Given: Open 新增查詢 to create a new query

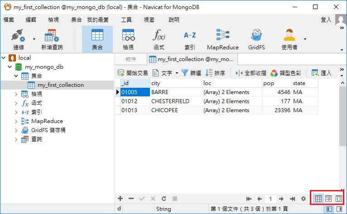Looking at the screenshot, I should 52,36.
